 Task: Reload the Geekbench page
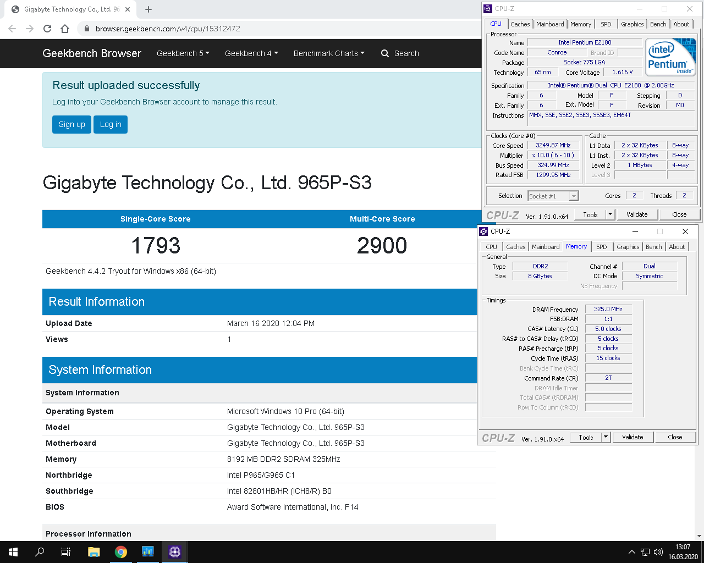point(47,29)
